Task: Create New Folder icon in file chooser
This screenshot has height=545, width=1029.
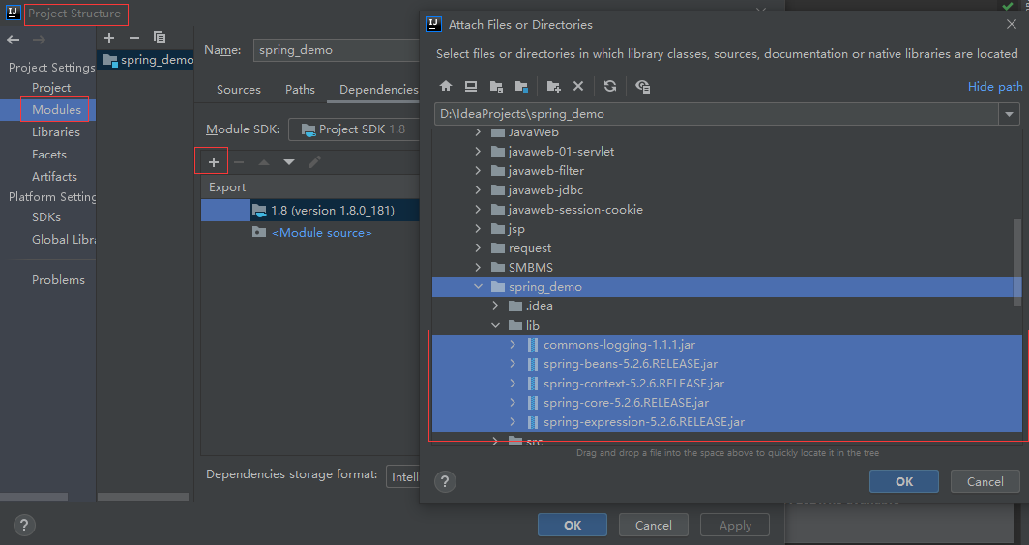Action: coord(554,86)
